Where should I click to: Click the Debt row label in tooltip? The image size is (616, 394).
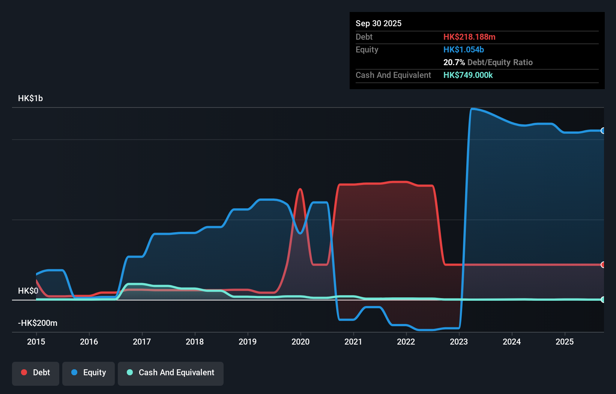(x=364, y=37)
